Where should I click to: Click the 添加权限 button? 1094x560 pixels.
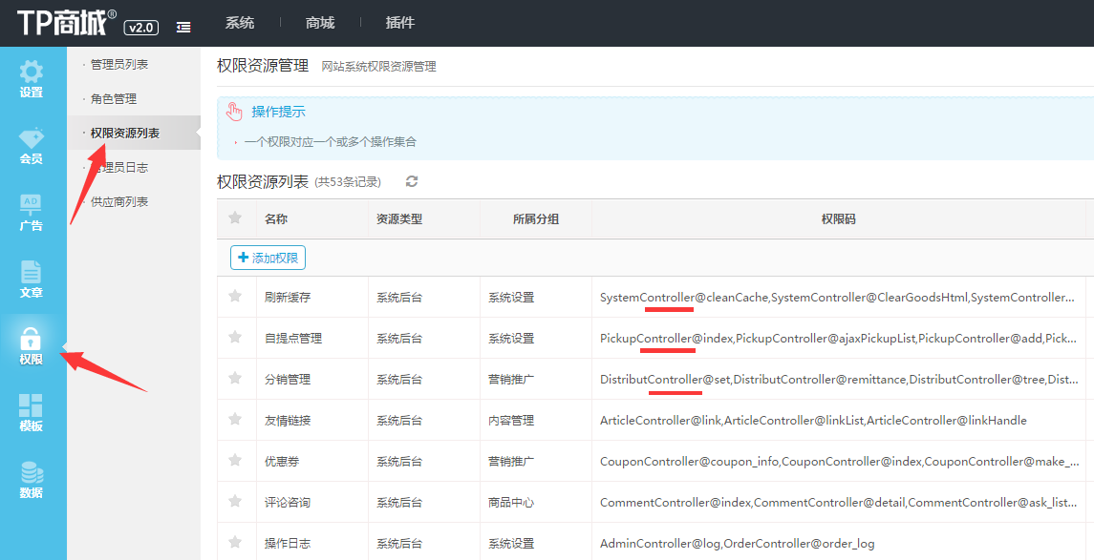268,258
